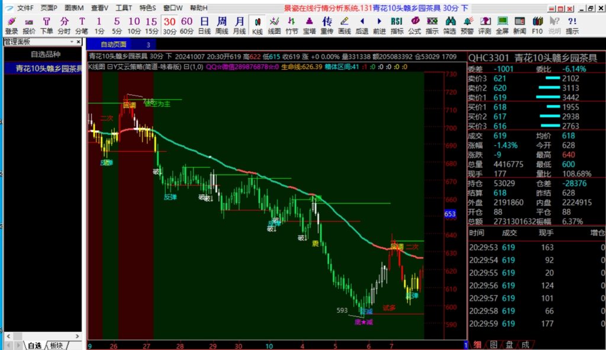Enter 全屏 fullscreen mode
Image resolution: width=606 pixels, height=350 pixels.
[502, 25]
